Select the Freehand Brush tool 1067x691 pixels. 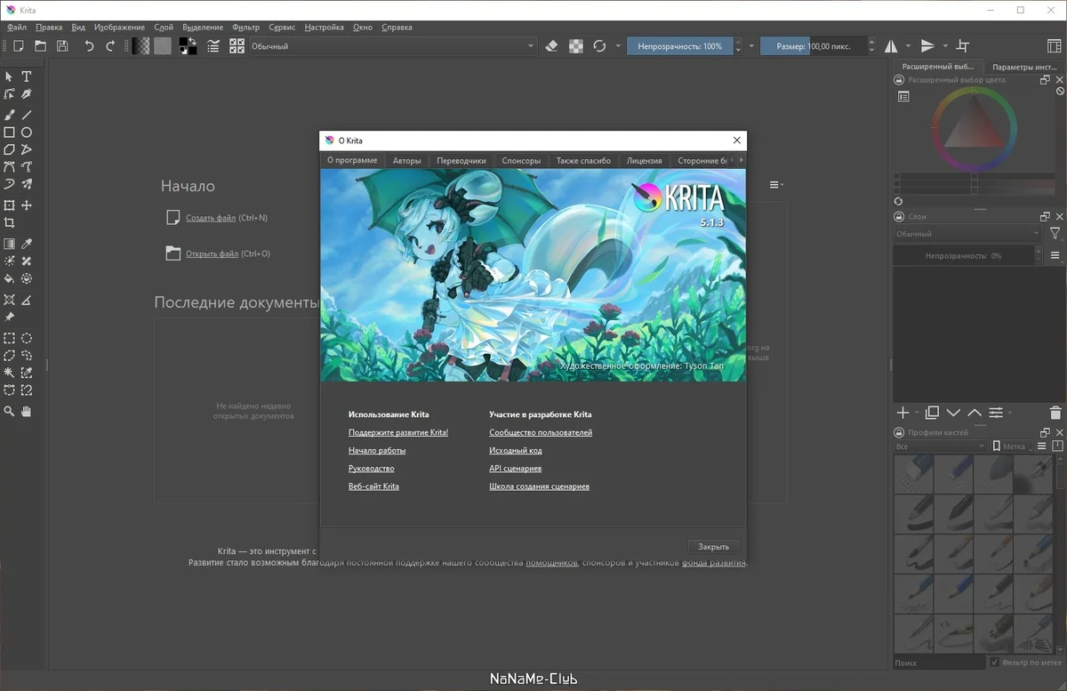click(9, 115)
